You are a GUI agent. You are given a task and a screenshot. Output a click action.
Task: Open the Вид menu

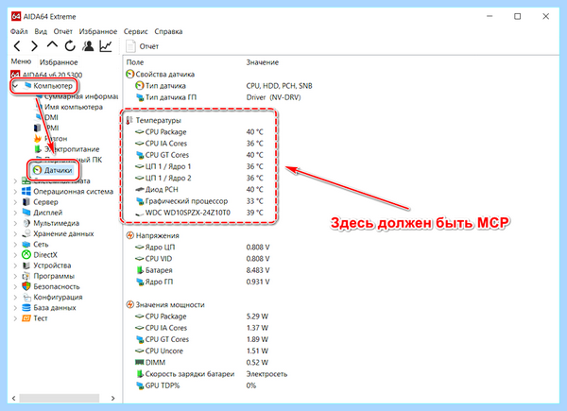[41, 31]
